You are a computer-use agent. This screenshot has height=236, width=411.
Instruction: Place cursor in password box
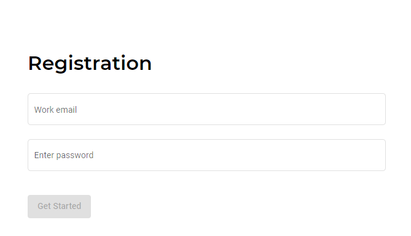(206, 155)
